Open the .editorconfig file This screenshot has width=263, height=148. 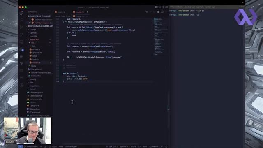36,96
